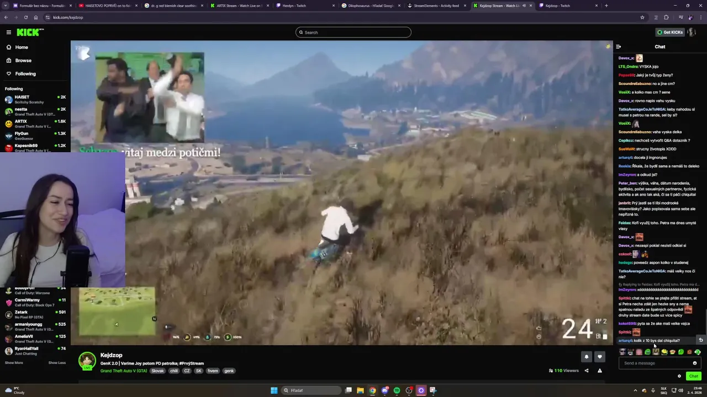This screenshot has height=397, width=707.
Task: Open chat settings gear
Action: click(679, 377)
